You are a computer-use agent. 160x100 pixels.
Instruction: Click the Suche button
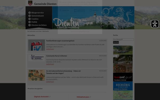[x=116, y=42]
